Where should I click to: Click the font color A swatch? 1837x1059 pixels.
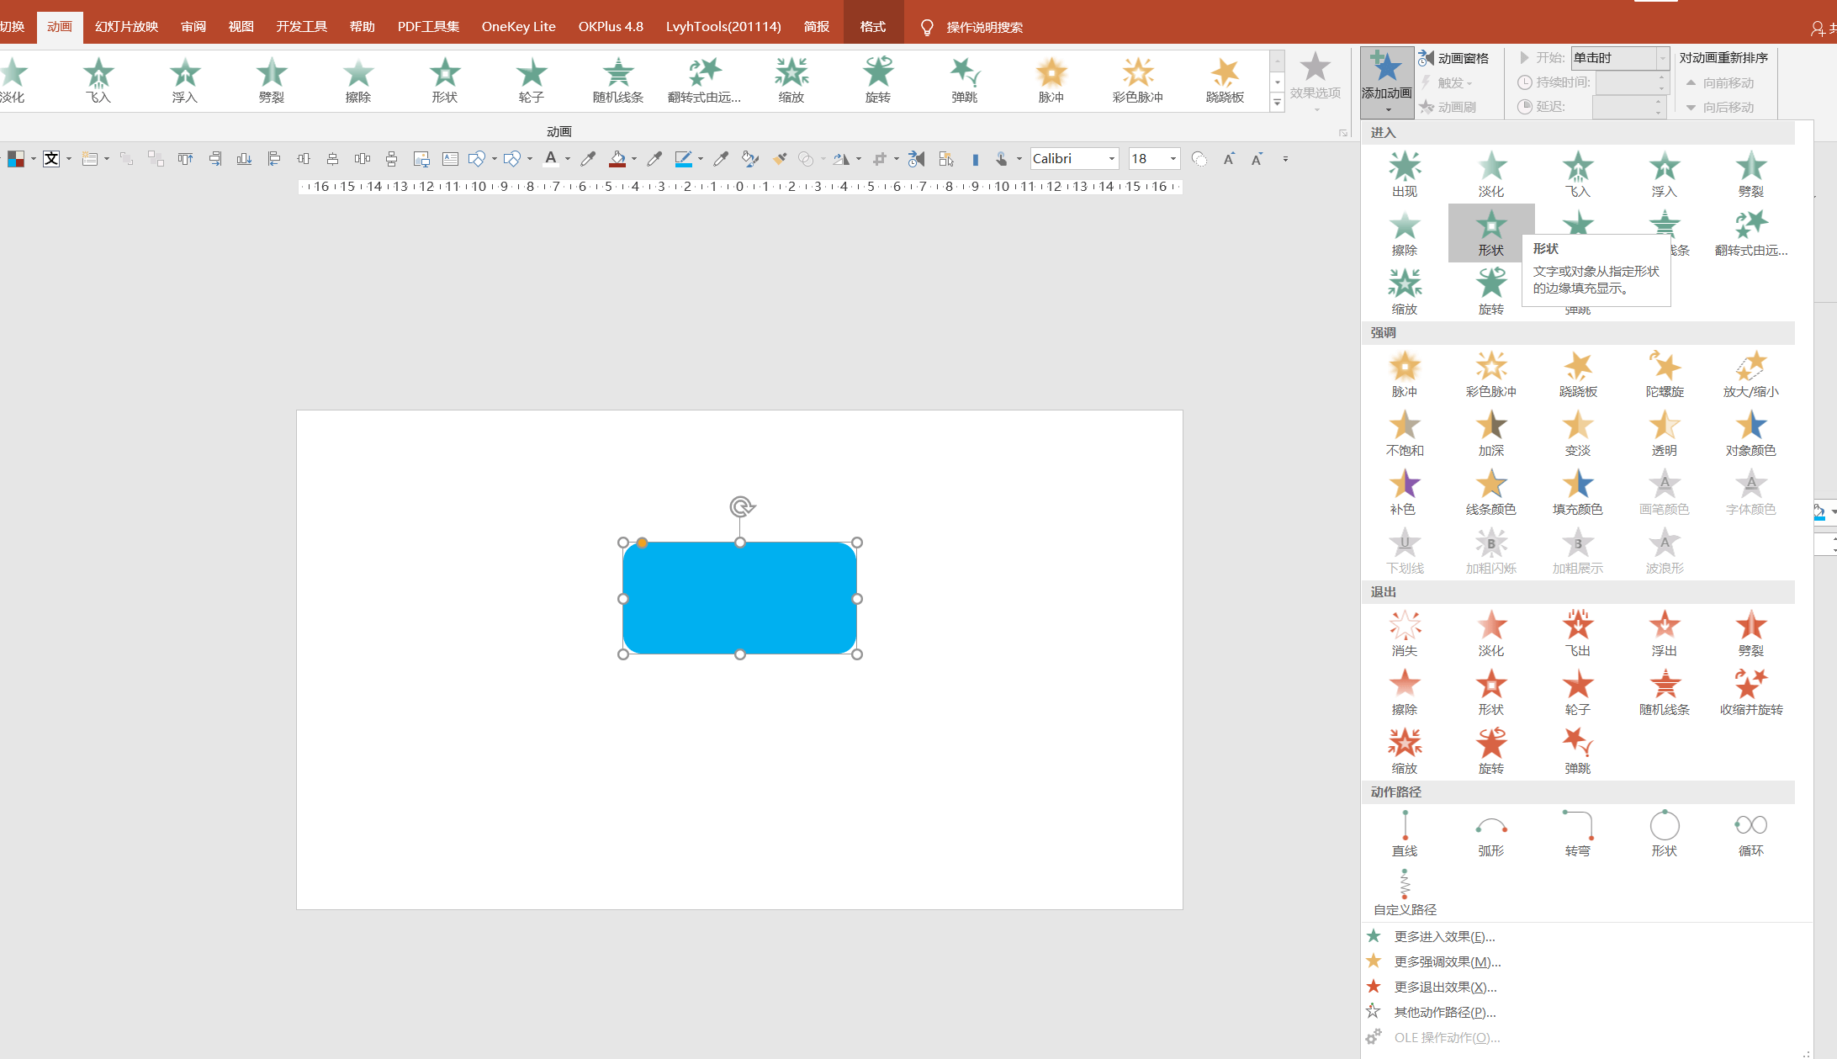pos(551,159)
